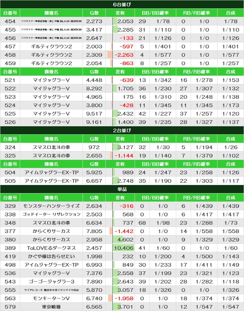The image size is (244, 311).
Task: Click the 1/98 BB probability in row 348
Action: pyautogui.click(x=163, y=223)
